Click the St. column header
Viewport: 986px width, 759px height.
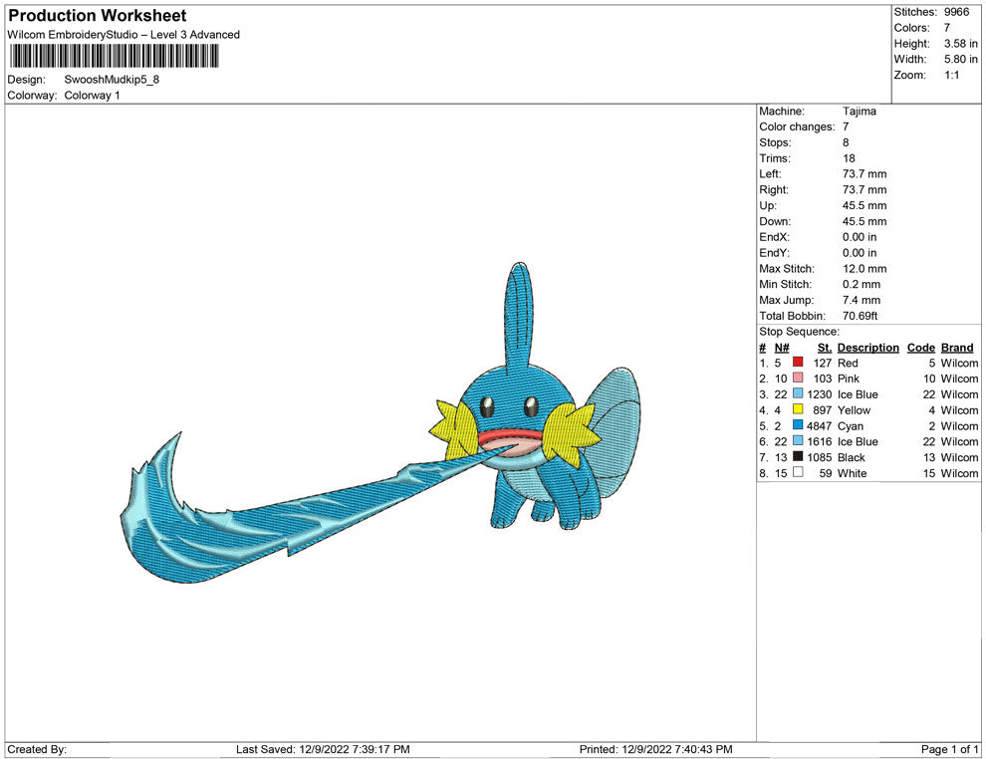[x=824, y=348]
